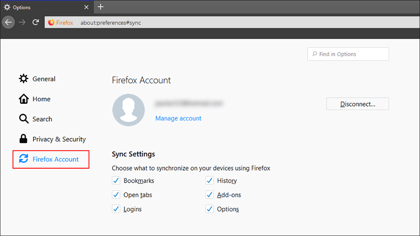Open a new tab with the plus icon
Screen dimensions: 420x236
100,7
